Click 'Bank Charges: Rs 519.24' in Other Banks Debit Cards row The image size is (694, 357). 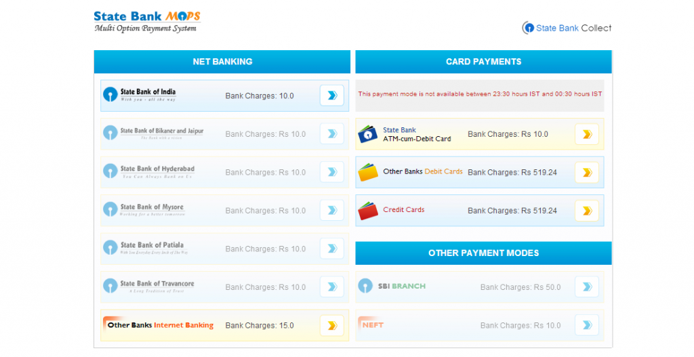tap(512, 173)
